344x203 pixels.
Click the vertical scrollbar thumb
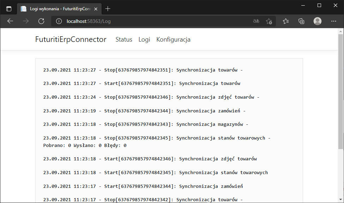coord(340,92)
